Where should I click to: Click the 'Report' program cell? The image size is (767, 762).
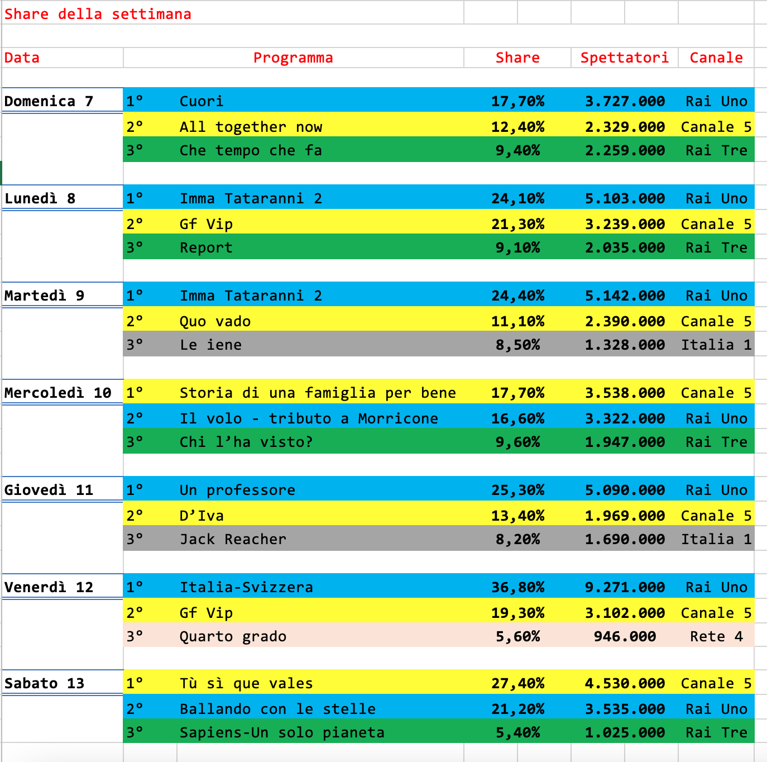[x=206, y=247]
